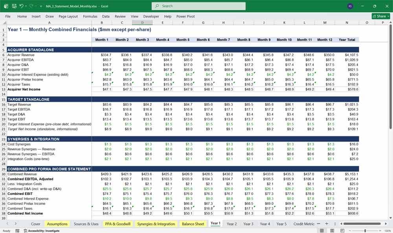
Task: Open the Page Layout tab
Action: click(x=68, y=16)
